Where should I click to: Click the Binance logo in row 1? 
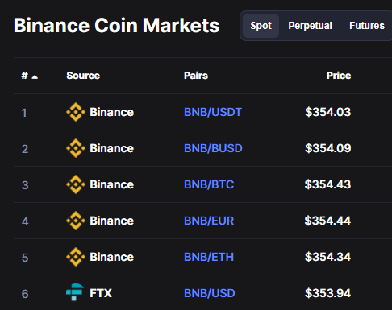point(76,112)
